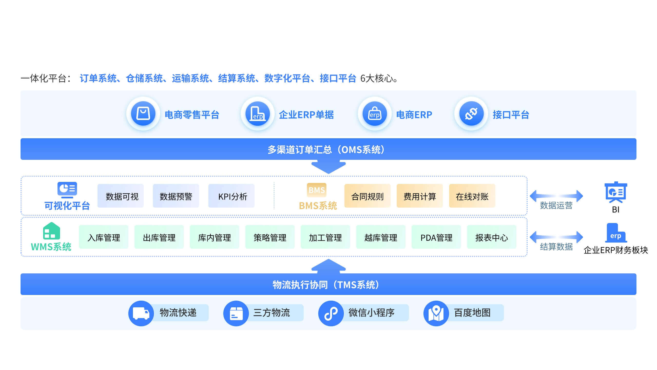The height and width of the screenshot is (370, 657).
Task: Select the 库内管理 module
Action: pos(215,237)
